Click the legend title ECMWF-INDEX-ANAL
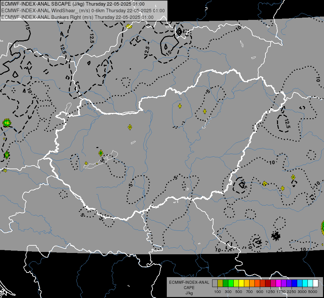The width and height of the screenshot is (324, 298). pyautogui.click(x=189, y=282)
